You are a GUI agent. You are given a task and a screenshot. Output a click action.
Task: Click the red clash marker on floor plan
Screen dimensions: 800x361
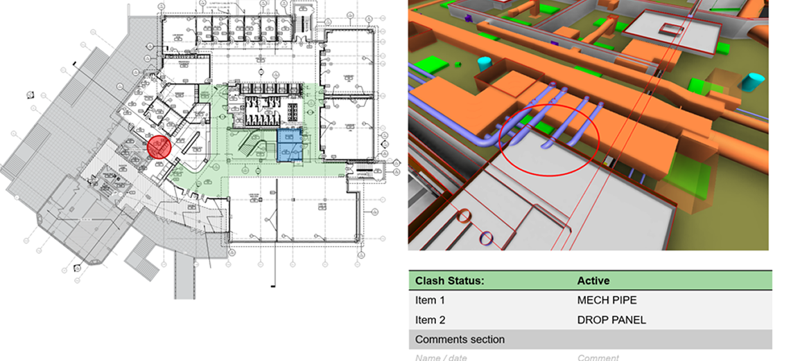(x=159, y=147)
